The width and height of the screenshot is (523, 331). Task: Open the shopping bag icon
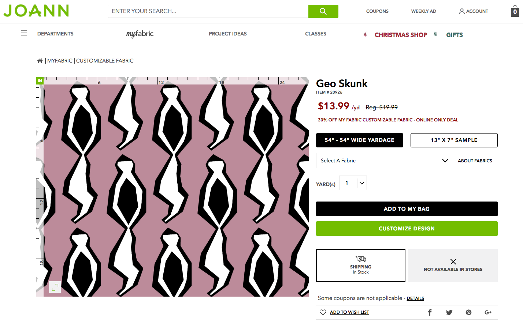tap(515, 11)
